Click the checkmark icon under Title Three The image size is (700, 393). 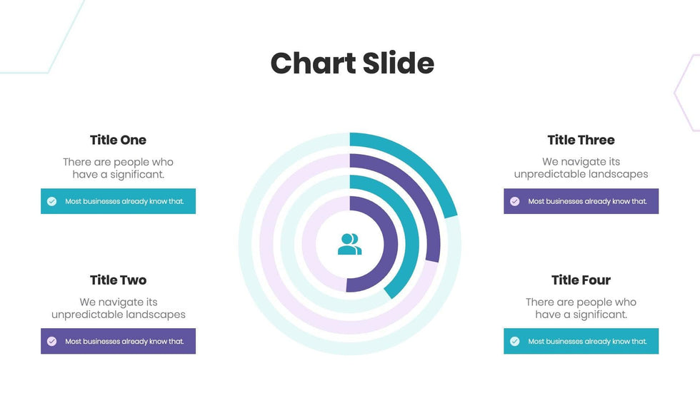(515, 201)
